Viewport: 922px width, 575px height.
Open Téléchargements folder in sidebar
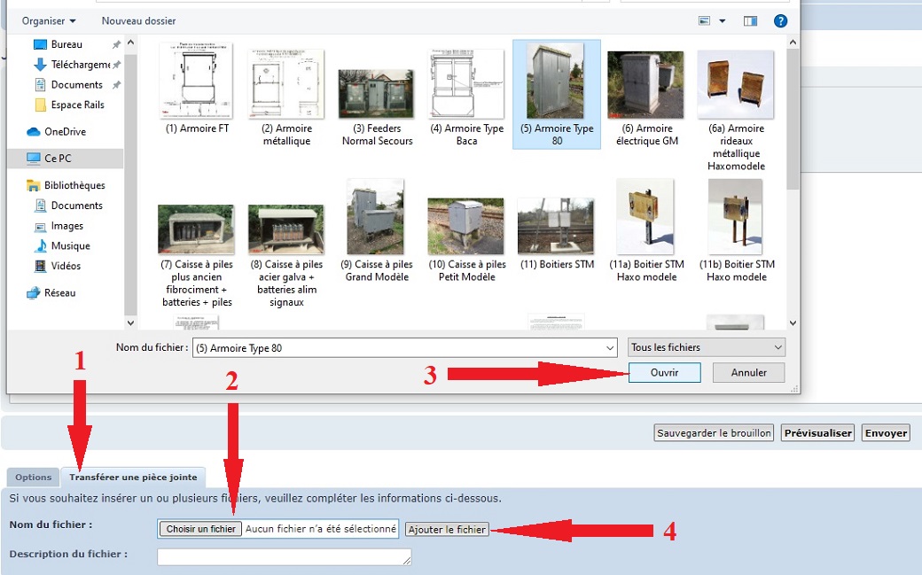(x=80, y=65)
